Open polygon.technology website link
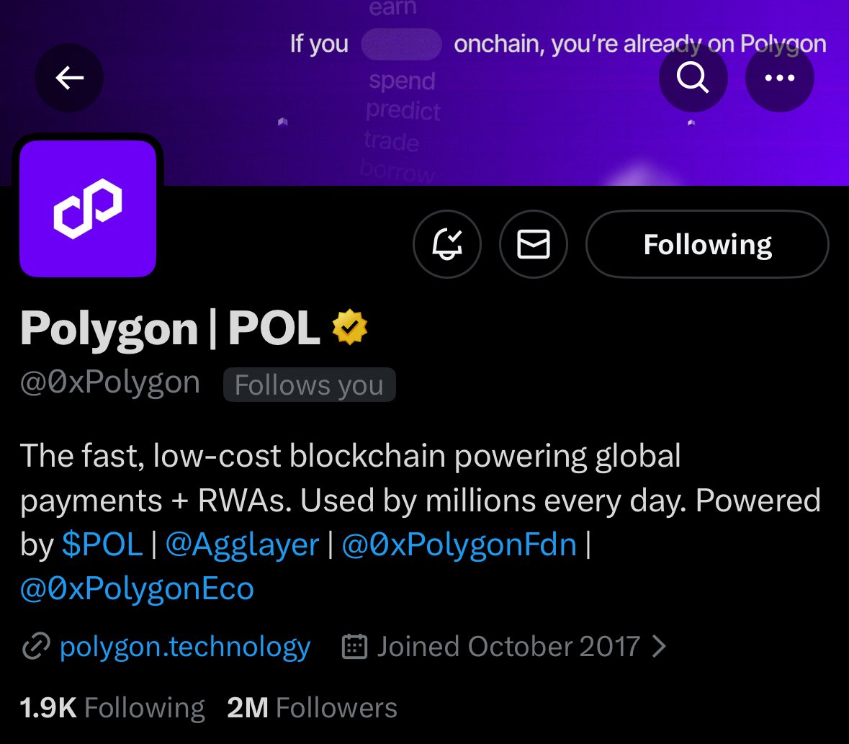The height and width of the screenshot is (744, 849). (185, 647)
